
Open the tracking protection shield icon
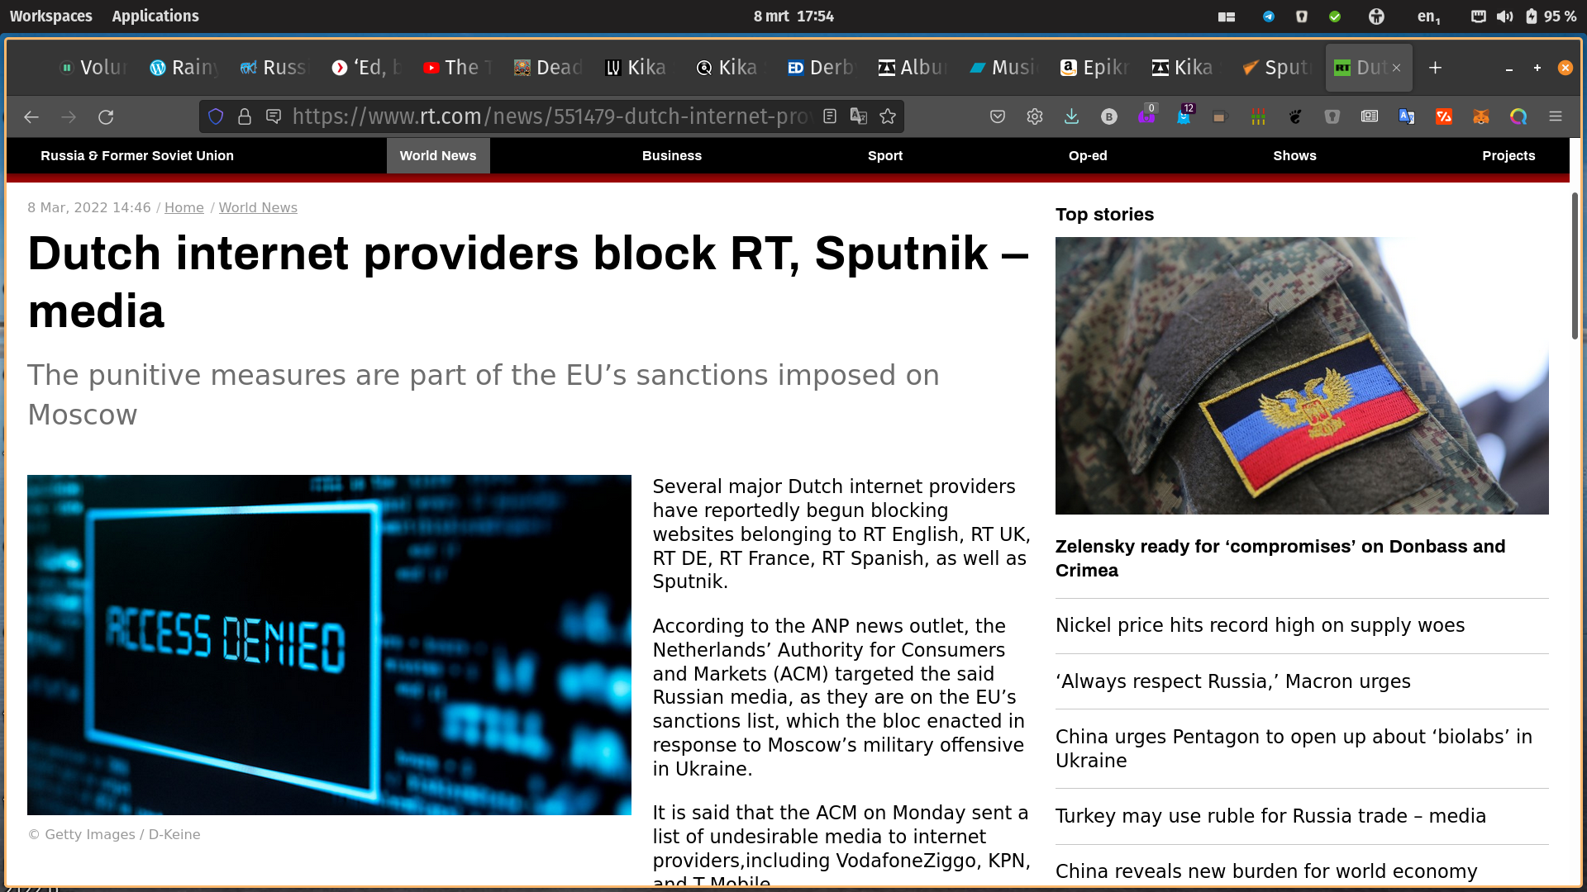(216, 116)
